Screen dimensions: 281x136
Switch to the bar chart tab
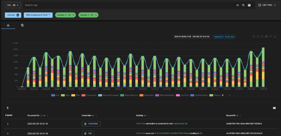coord(8,25)
